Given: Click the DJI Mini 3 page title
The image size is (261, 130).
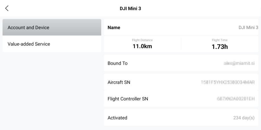Looking at the screenshot, I should 130,8.
